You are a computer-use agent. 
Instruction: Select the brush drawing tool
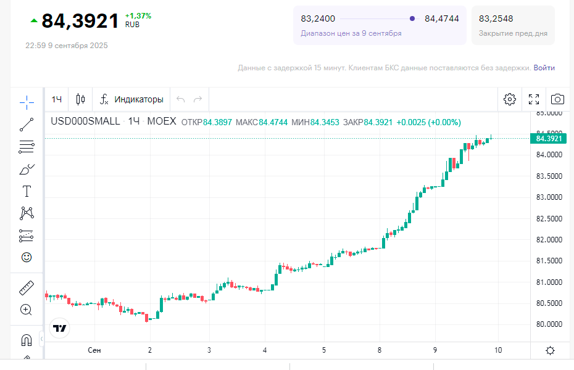click(27, 169)
